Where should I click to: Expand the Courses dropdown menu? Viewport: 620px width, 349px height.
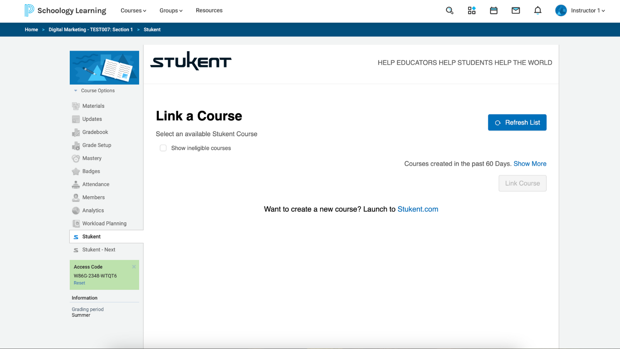(x=133, y=10)
